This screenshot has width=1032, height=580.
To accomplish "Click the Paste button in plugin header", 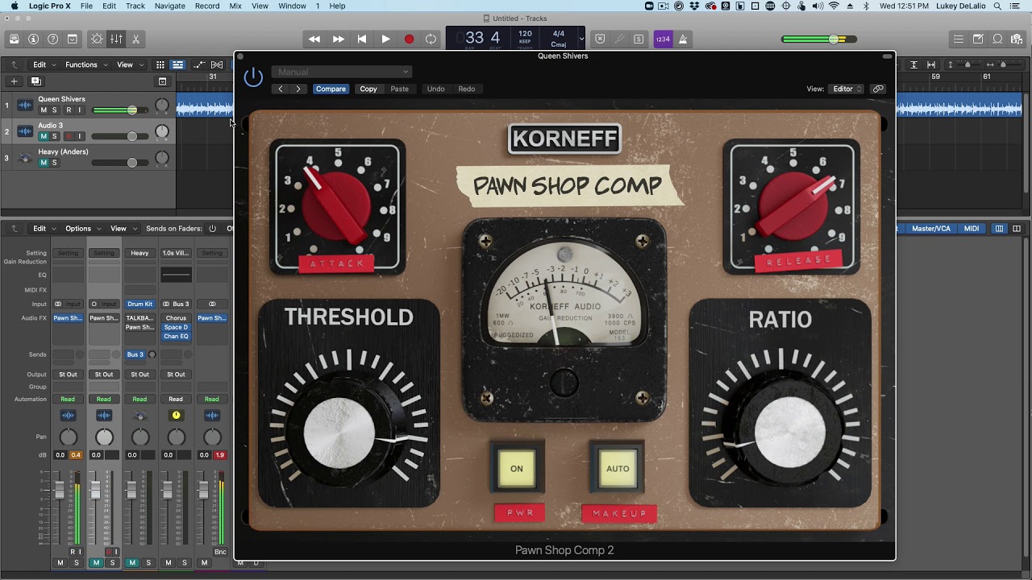I will click(400, 89).
